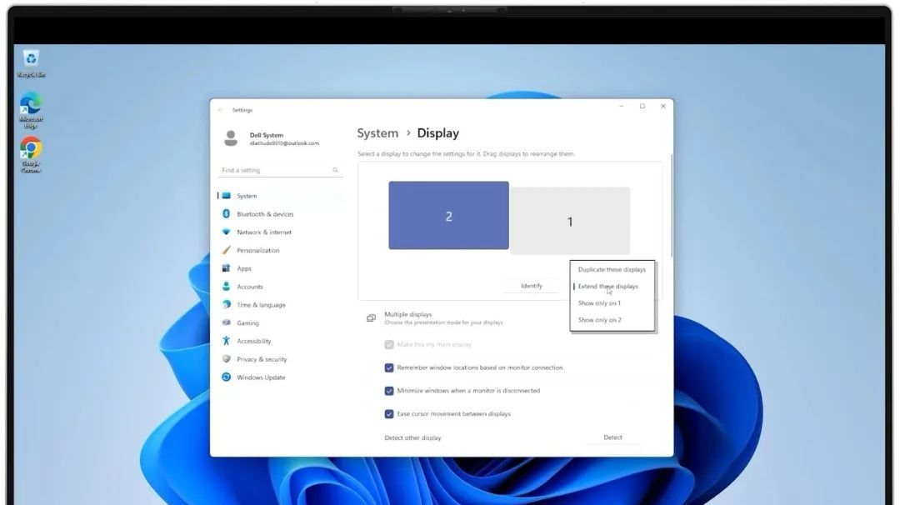
Task: Click the Find a setting search box
Action: coord(280,170)
